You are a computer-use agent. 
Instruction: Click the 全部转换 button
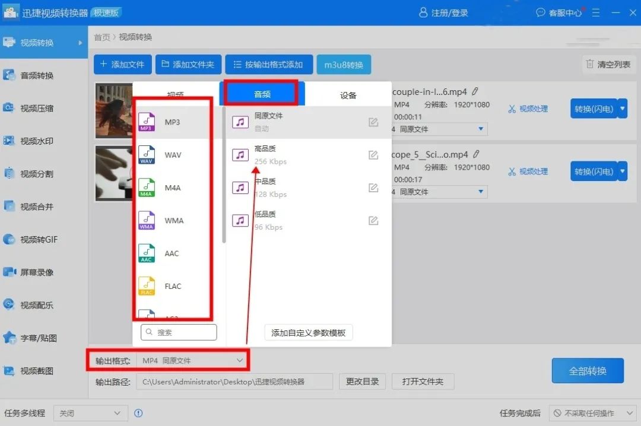pyautogui.click(x=588, y=371)
